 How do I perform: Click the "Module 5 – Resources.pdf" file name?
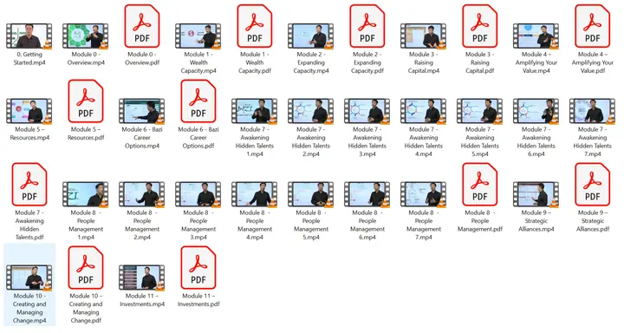86,134
